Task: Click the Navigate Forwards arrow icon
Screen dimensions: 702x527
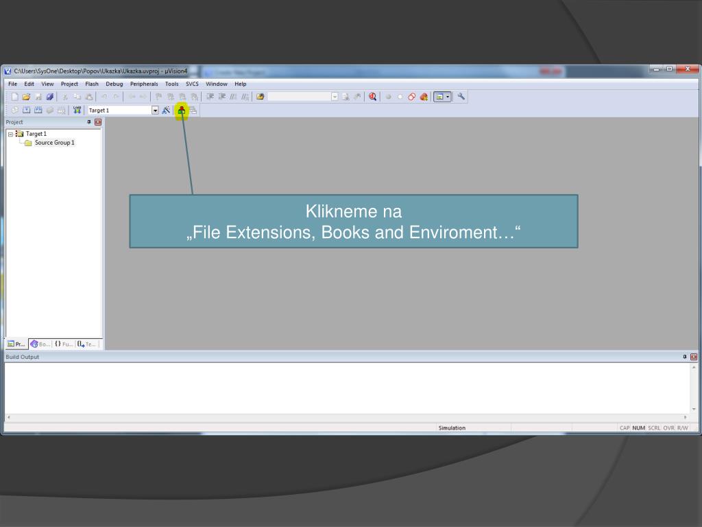Action: 143,97
